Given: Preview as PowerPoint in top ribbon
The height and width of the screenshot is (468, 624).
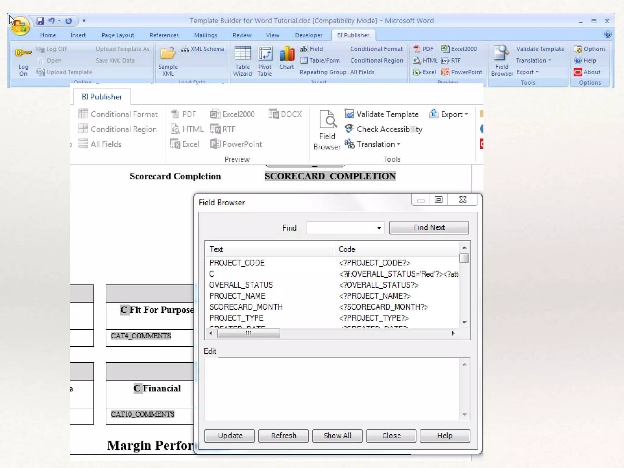Looking at the screenshot, I should point(462,72).
